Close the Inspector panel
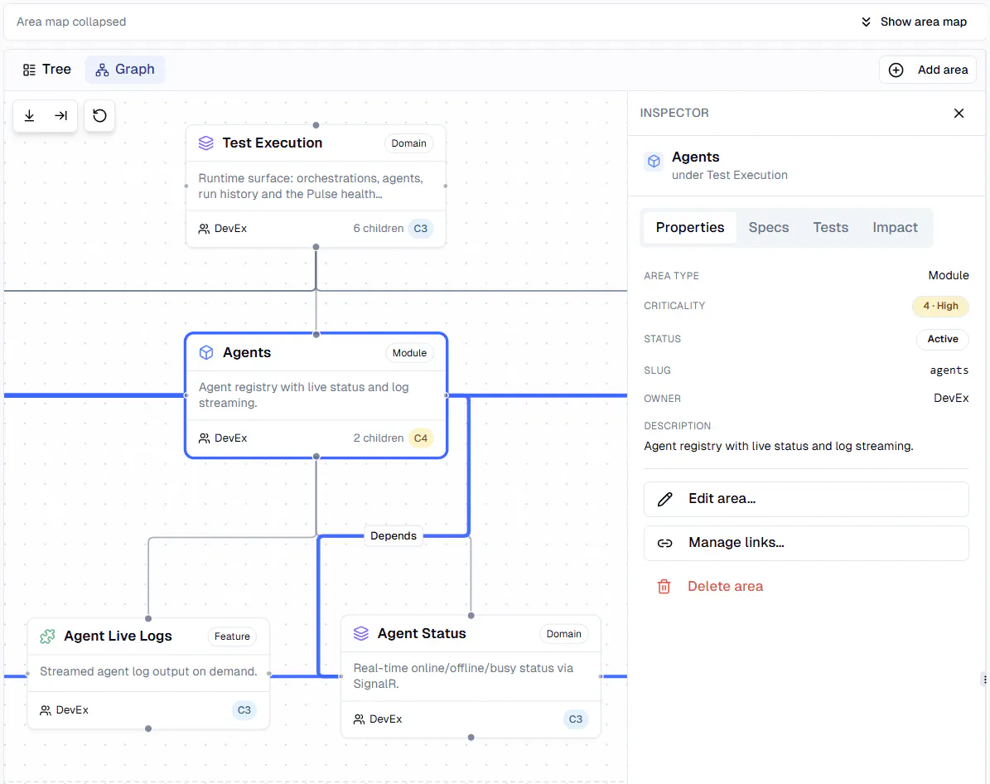 pyautogui.click(x=959, y=113)
